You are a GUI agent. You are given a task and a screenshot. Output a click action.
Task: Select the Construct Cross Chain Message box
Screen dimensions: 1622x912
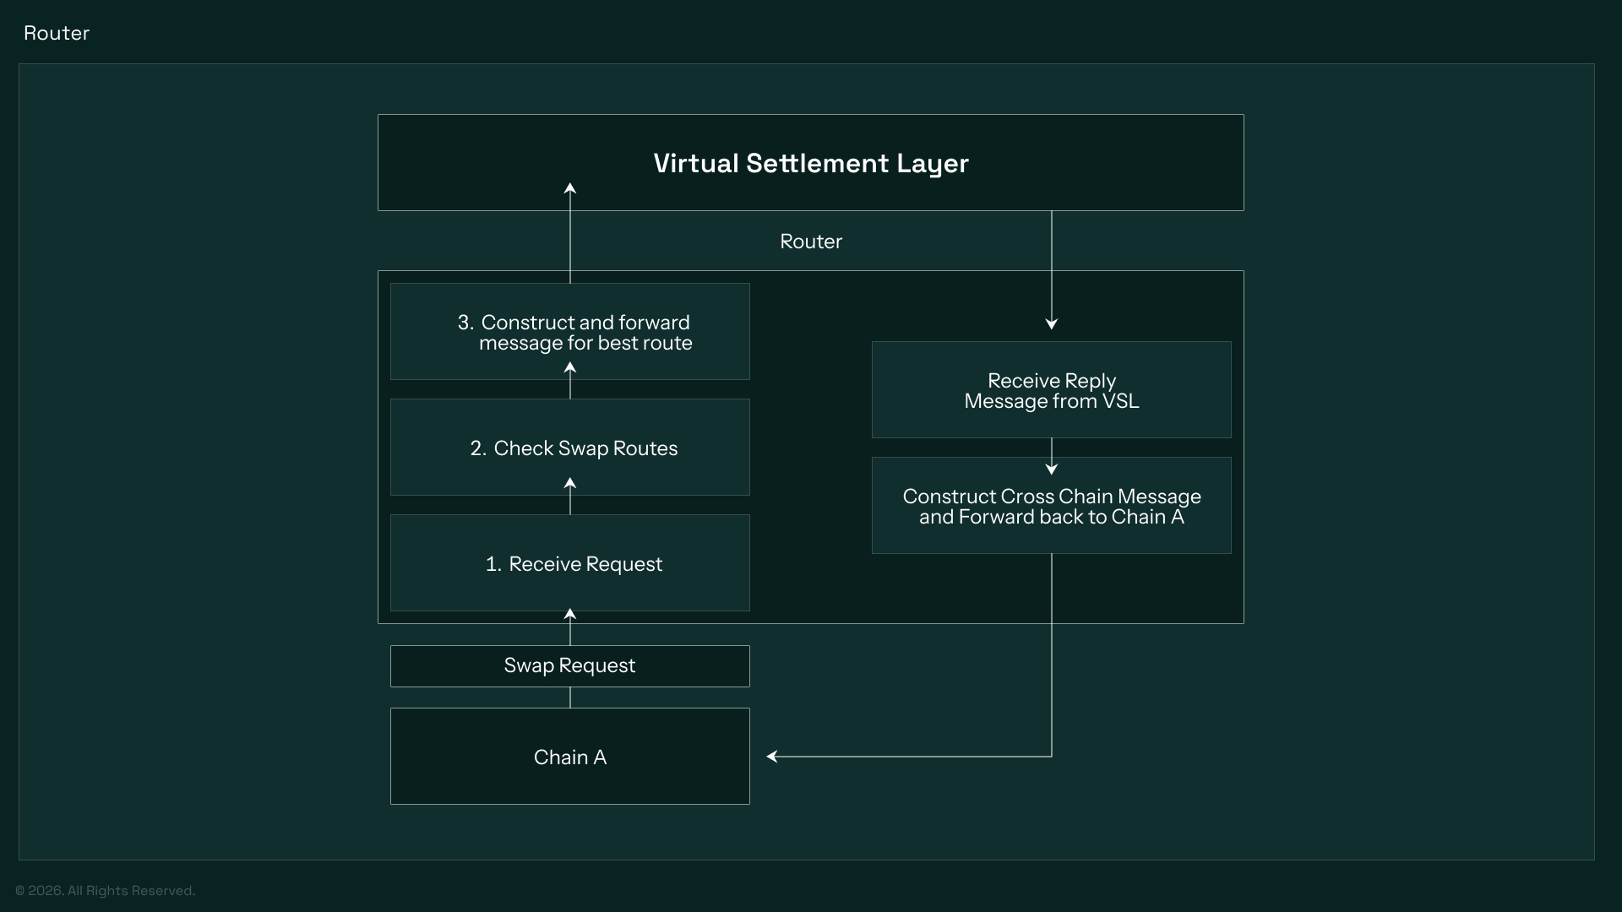pyautogui.click(x=1051, y=505)
